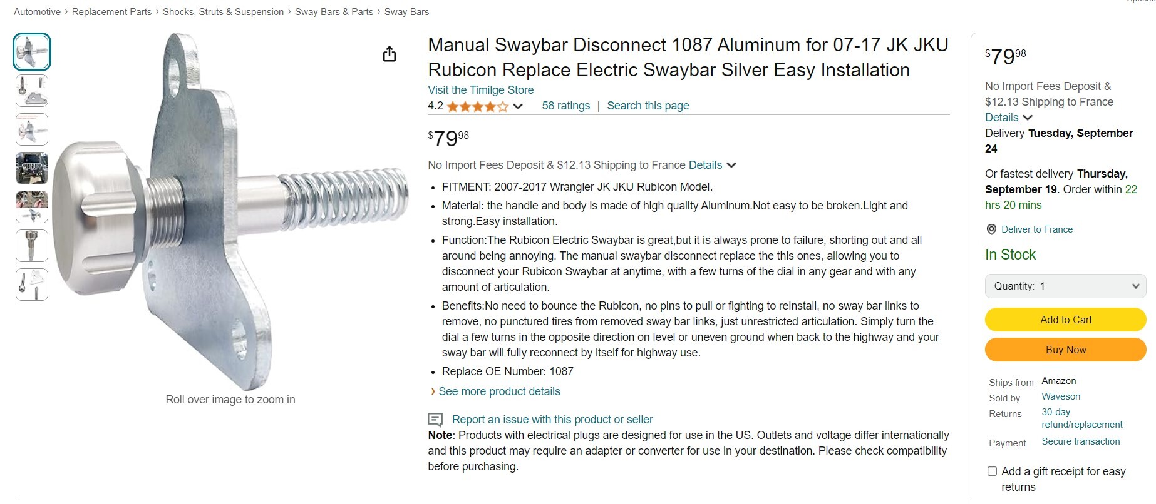Click the Buy Now button
This screenshot has width=1156, height=504.
(1065, 350)
